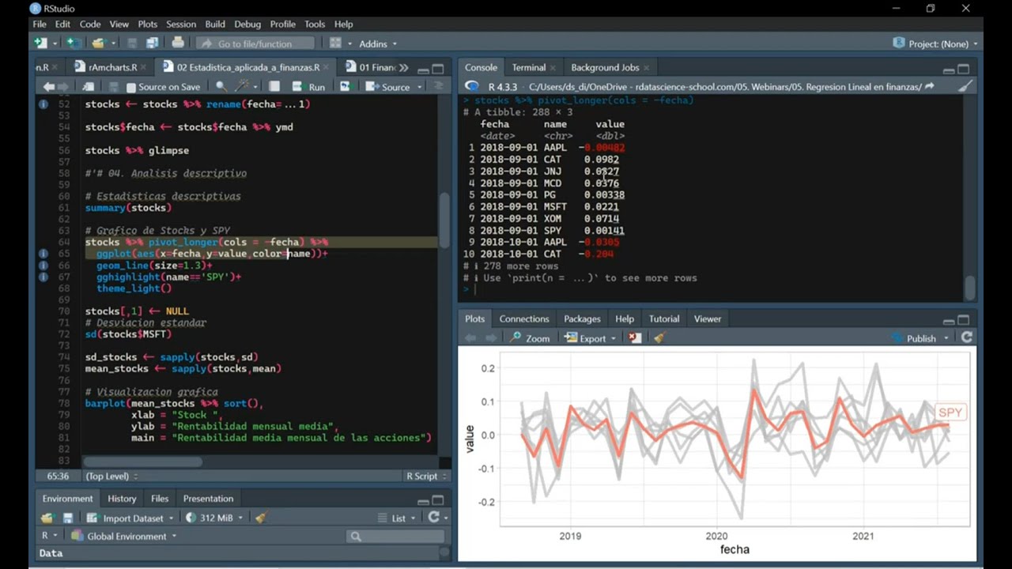
Task: Open an existing file via folder icon
Action: [98, 43]
